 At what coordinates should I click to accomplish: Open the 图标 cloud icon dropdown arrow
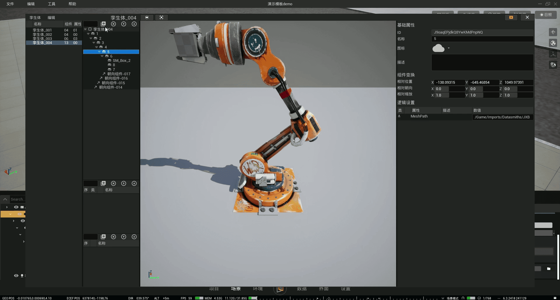pos(449,48)
